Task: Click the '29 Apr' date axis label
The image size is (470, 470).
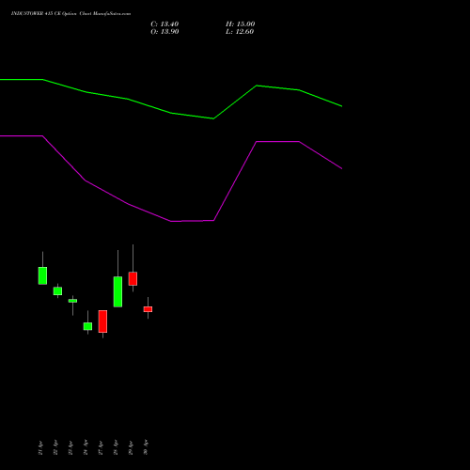Action: point(131,447)
